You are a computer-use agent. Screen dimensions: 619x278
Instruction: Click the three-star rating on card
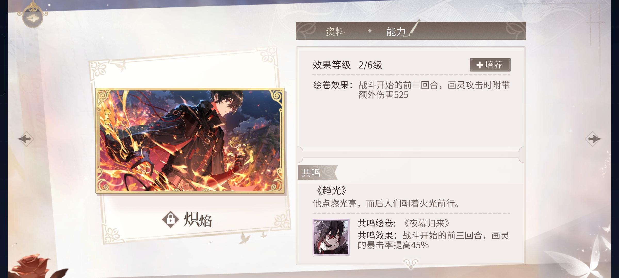[108, 122]
